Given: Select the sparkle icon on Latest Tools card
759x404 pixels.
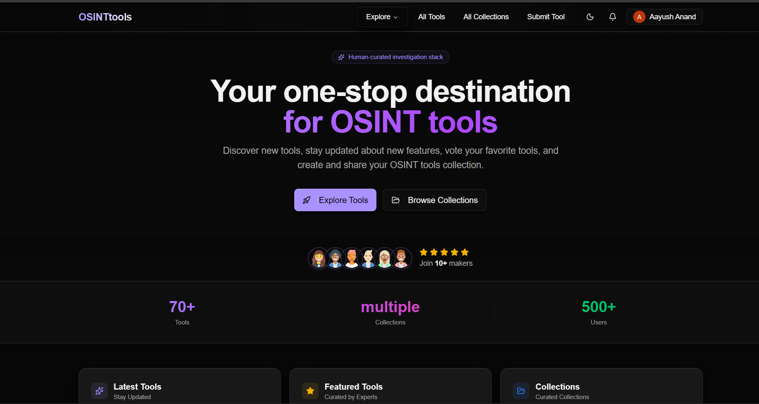Looking at the screenshot, I should pyautogui.click(x=99, y=391).
